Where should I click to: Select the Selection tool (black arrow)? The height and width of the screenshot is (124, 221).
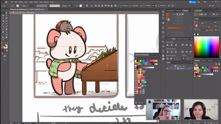[x=3, y=13]
